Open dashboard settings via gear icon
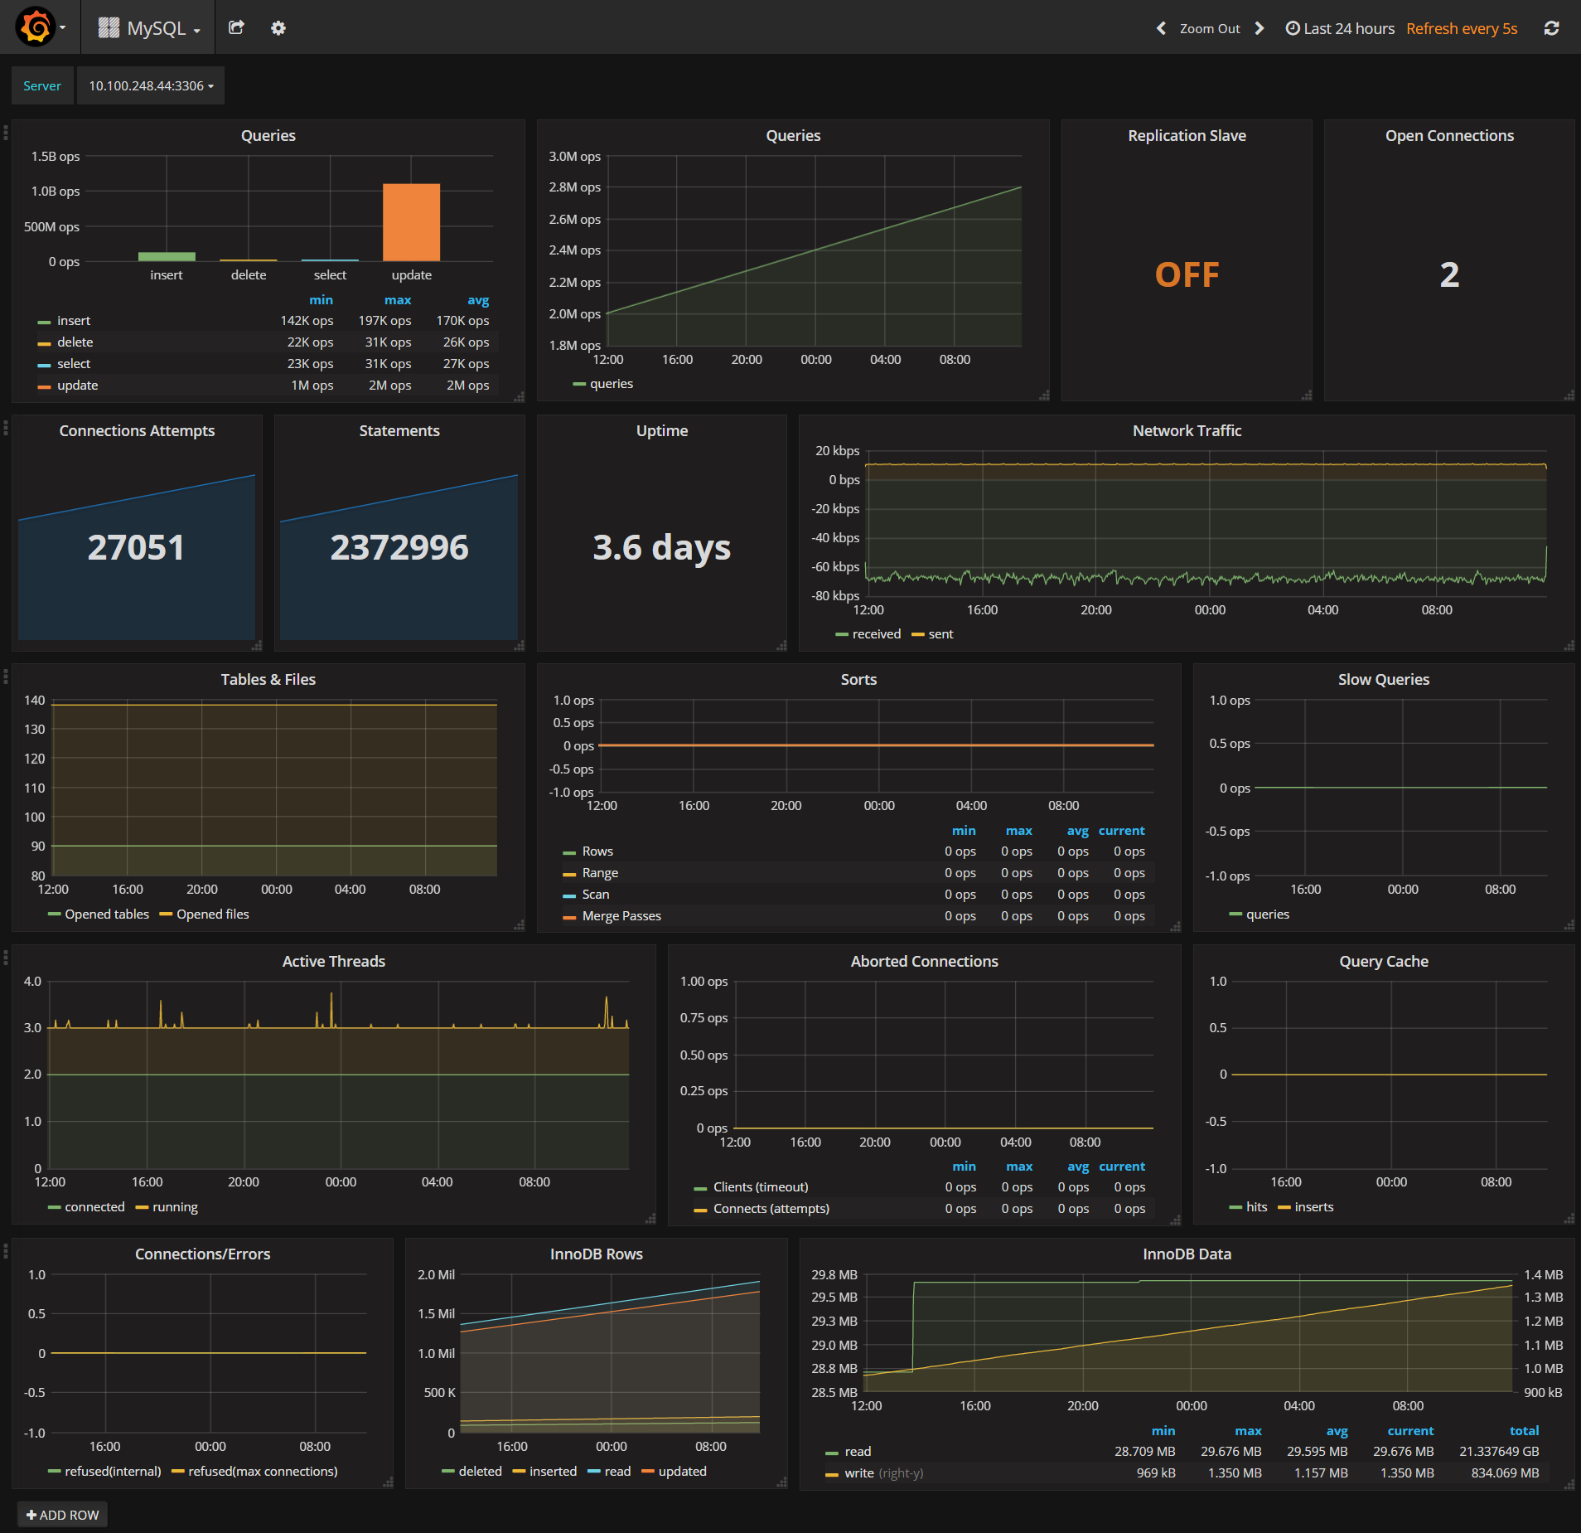Viewport: 1581px width, 1533px height. 278,27
